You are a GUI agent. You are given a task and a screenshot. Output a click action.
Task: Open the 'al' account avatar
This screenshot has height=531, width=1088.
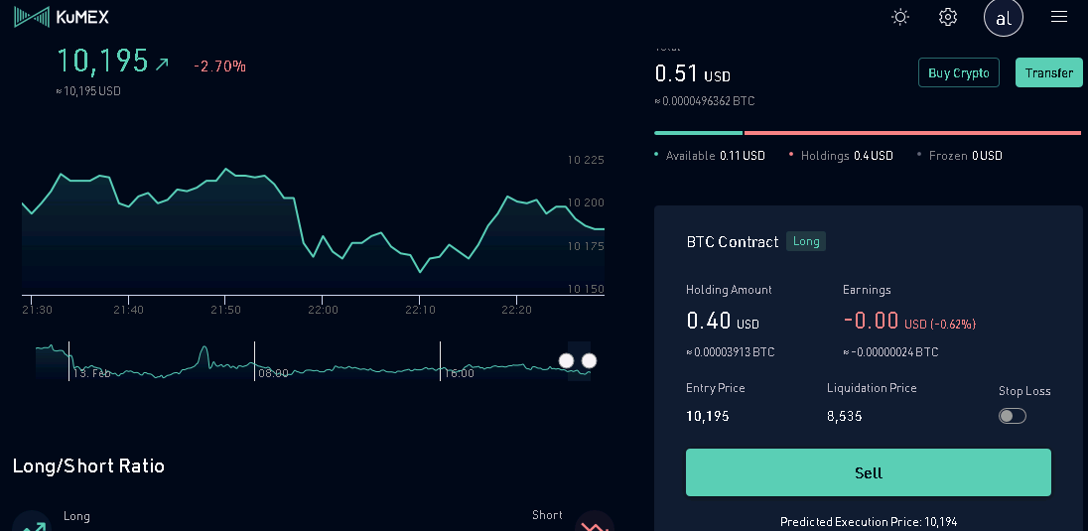pyautogui.click(x=1004, y=17)
